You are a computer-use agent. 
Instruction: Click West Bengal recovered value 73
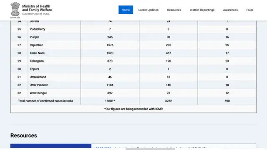coord(169,93)
